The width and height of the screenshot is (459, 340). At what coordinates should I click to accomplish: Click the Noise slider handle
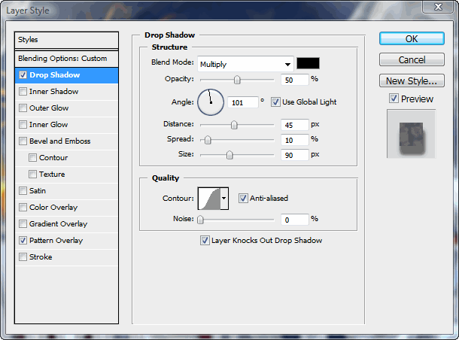click(x=200, y=220)
